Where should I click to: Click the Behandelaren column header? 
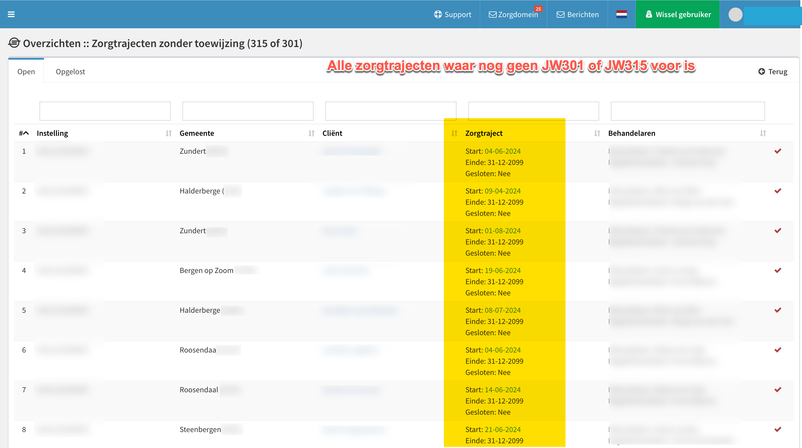coord(632,133)
